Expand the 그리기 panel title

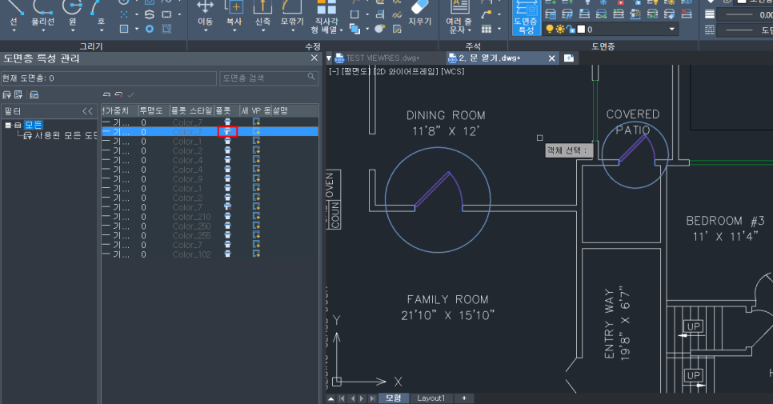click(x=91, y=46)
